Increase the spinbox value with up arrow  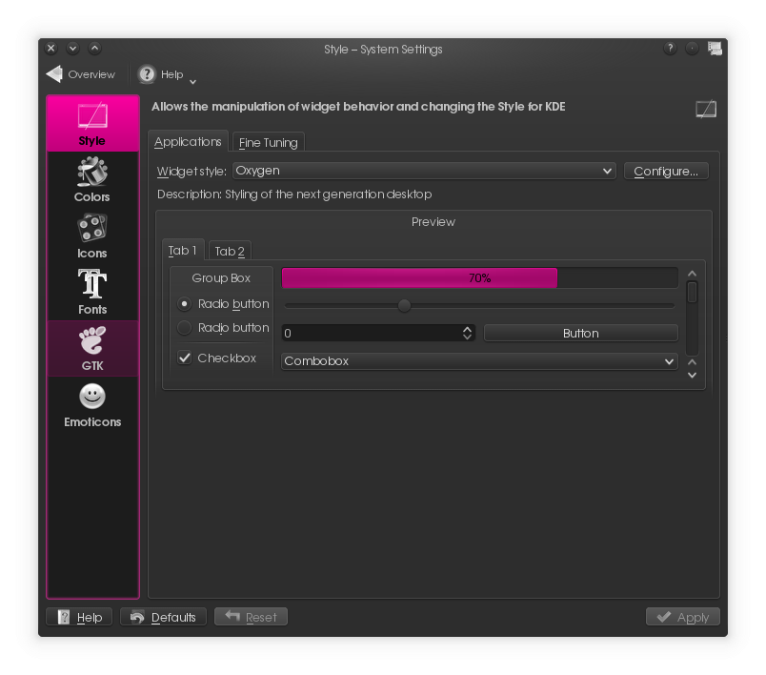point(467,329)
